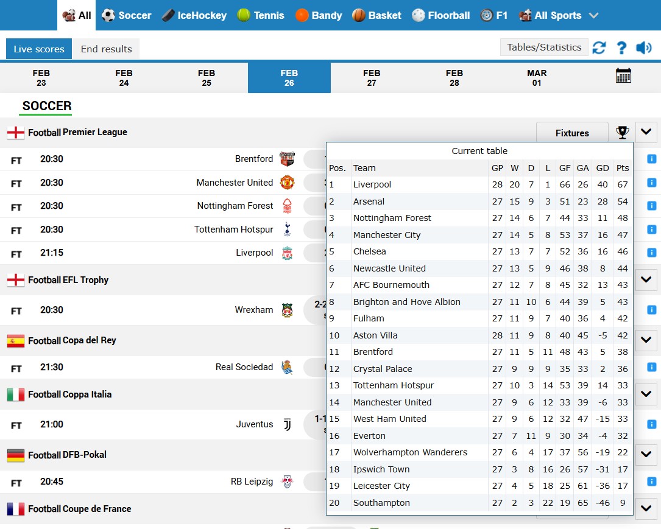Switch to the FEB 27 date tab

click(372, 77)
